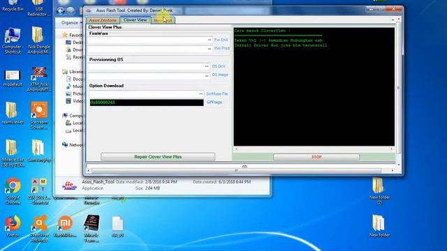This screenshot has height=251, width=447.
Task: Browse using the Fw DnX link
Action: point(221,40)
